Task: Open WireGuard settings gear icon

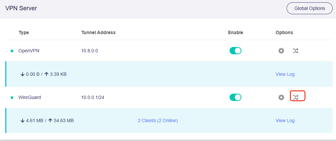Action: 281,97
